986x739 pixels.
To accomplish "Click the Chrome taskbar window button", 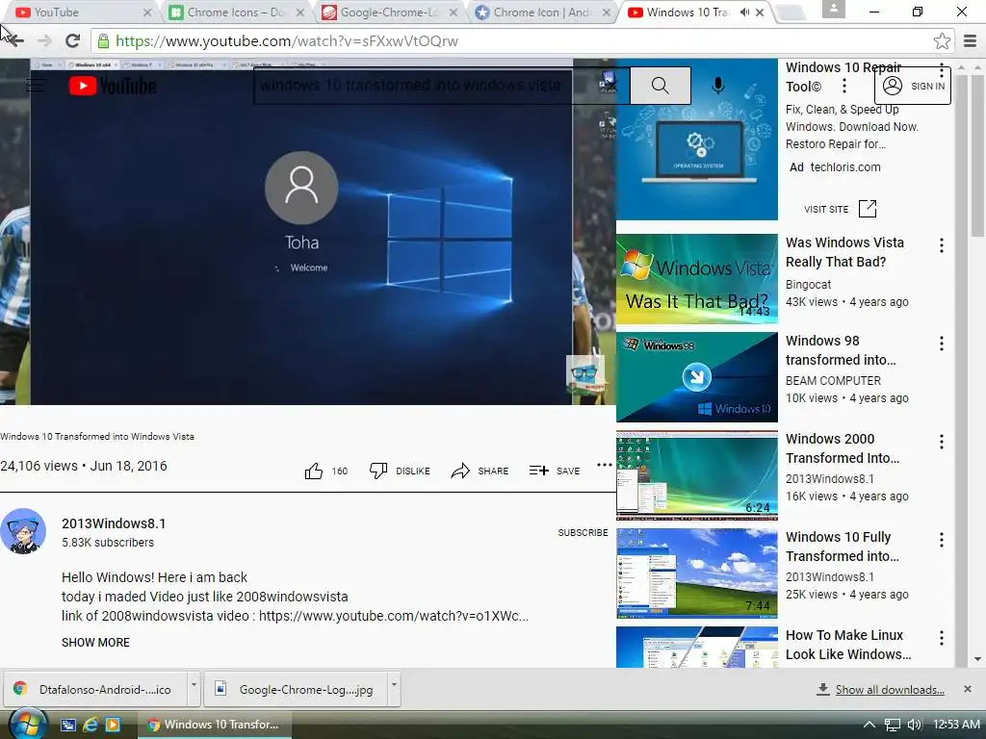I will pyautogui.click(x=215, y=725).
